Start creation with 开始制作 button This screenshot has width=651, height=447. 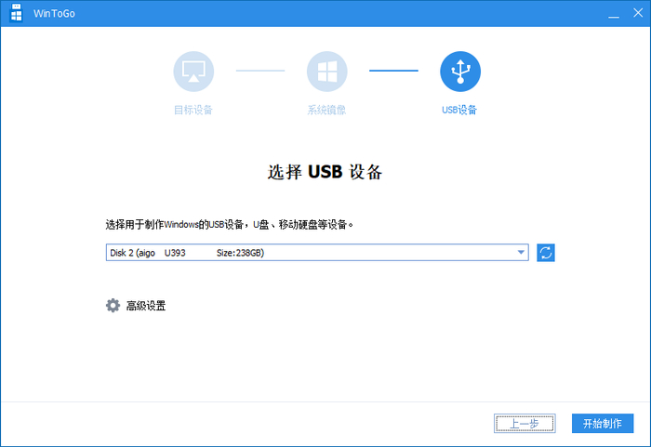(603, 424)
